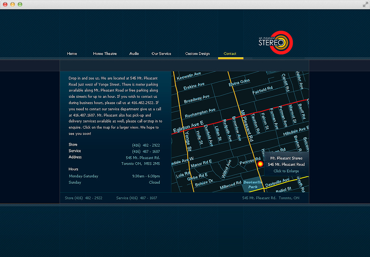Click the 'Erskine Ave' map label

(194, 86)
